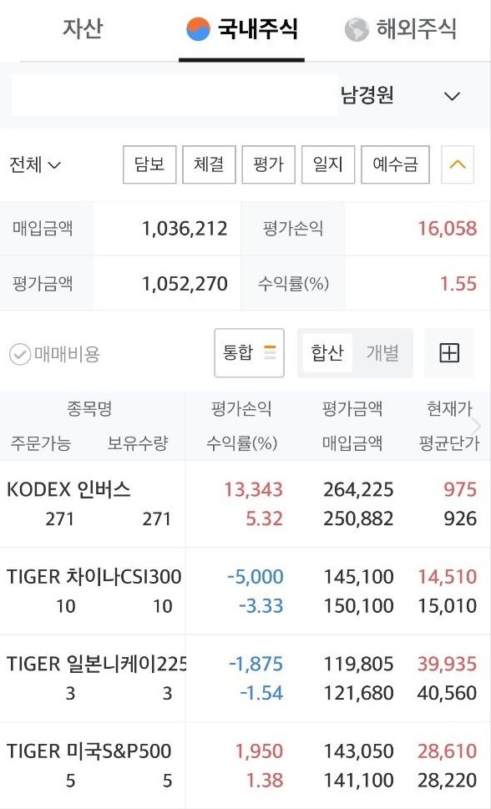
Task: Open the 통합 sort selector
Action: click(x=250, y=353)
